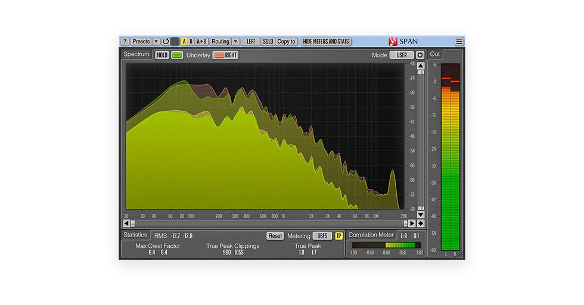Open the Routing menu
The height and width of the screenshot is (305, 584).
[x=220, y=41]
